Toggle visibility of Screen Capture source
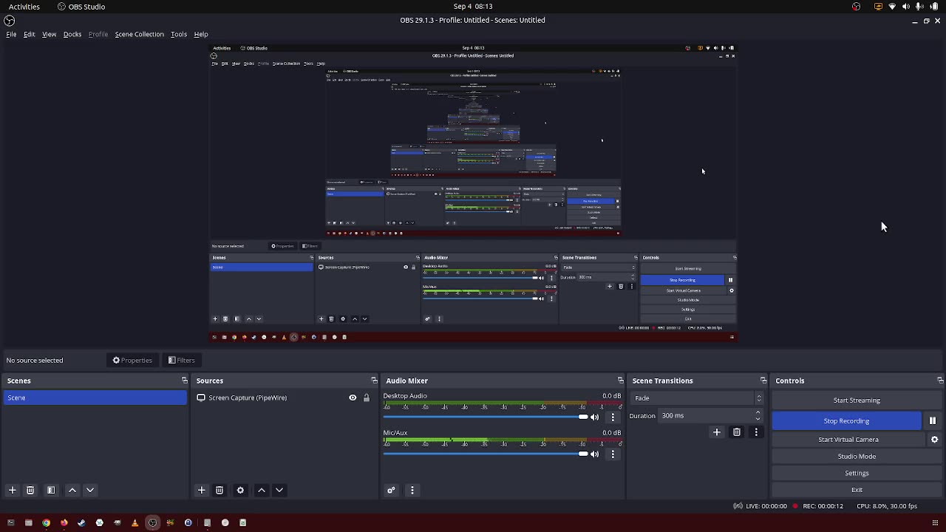Image resolution: width=946 pixels, height=532 pixels. [353, 398]
